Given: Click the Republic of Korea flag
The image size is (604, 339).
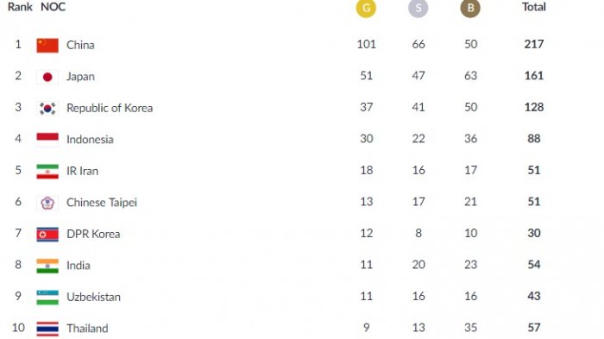Looking at the screenshot, I should pos(47,108).
